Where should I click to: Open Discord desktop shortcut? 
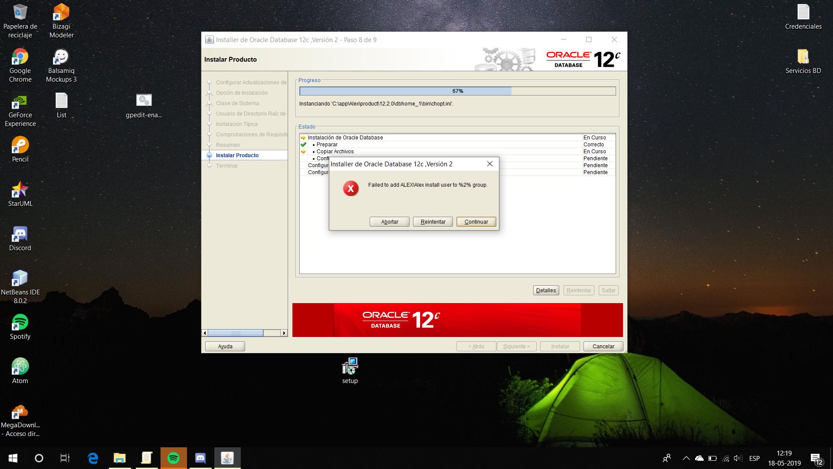[x=20, y=238]
